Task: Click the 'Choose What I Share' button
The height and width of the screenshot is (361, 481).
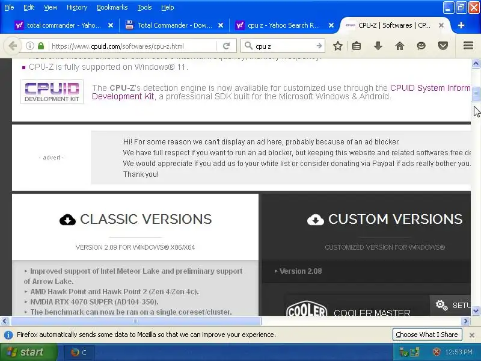Action: point(427,335)
